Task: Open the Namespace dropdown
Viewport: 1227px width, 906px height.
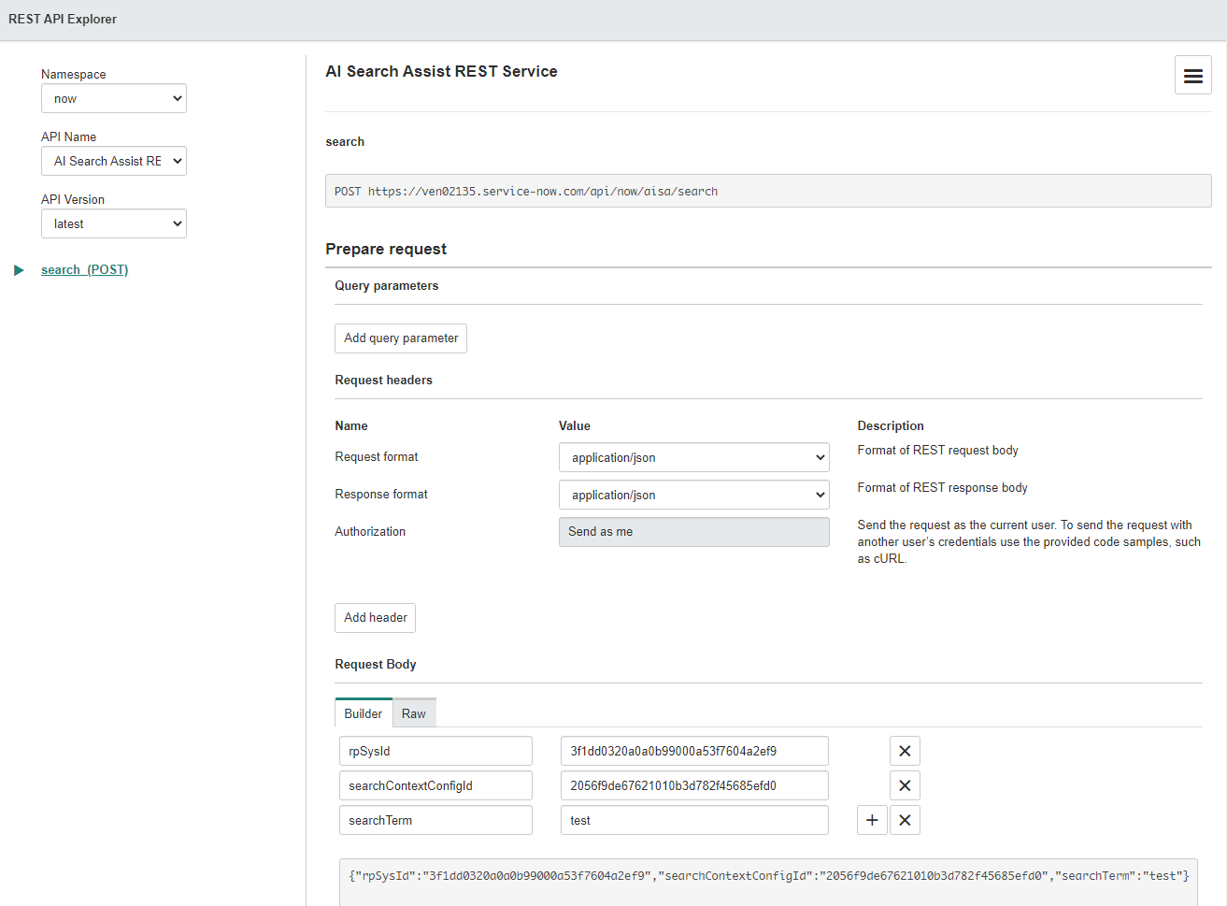Action: (x=114, y=98)
